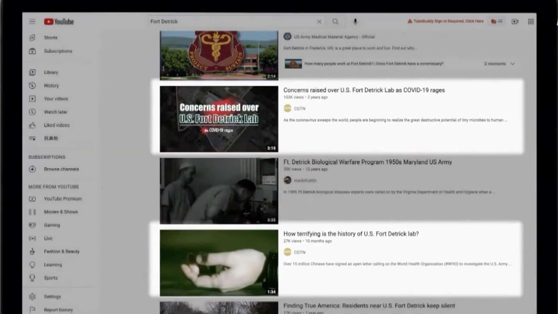Open Your videos in sidebar

pos(56,99)
